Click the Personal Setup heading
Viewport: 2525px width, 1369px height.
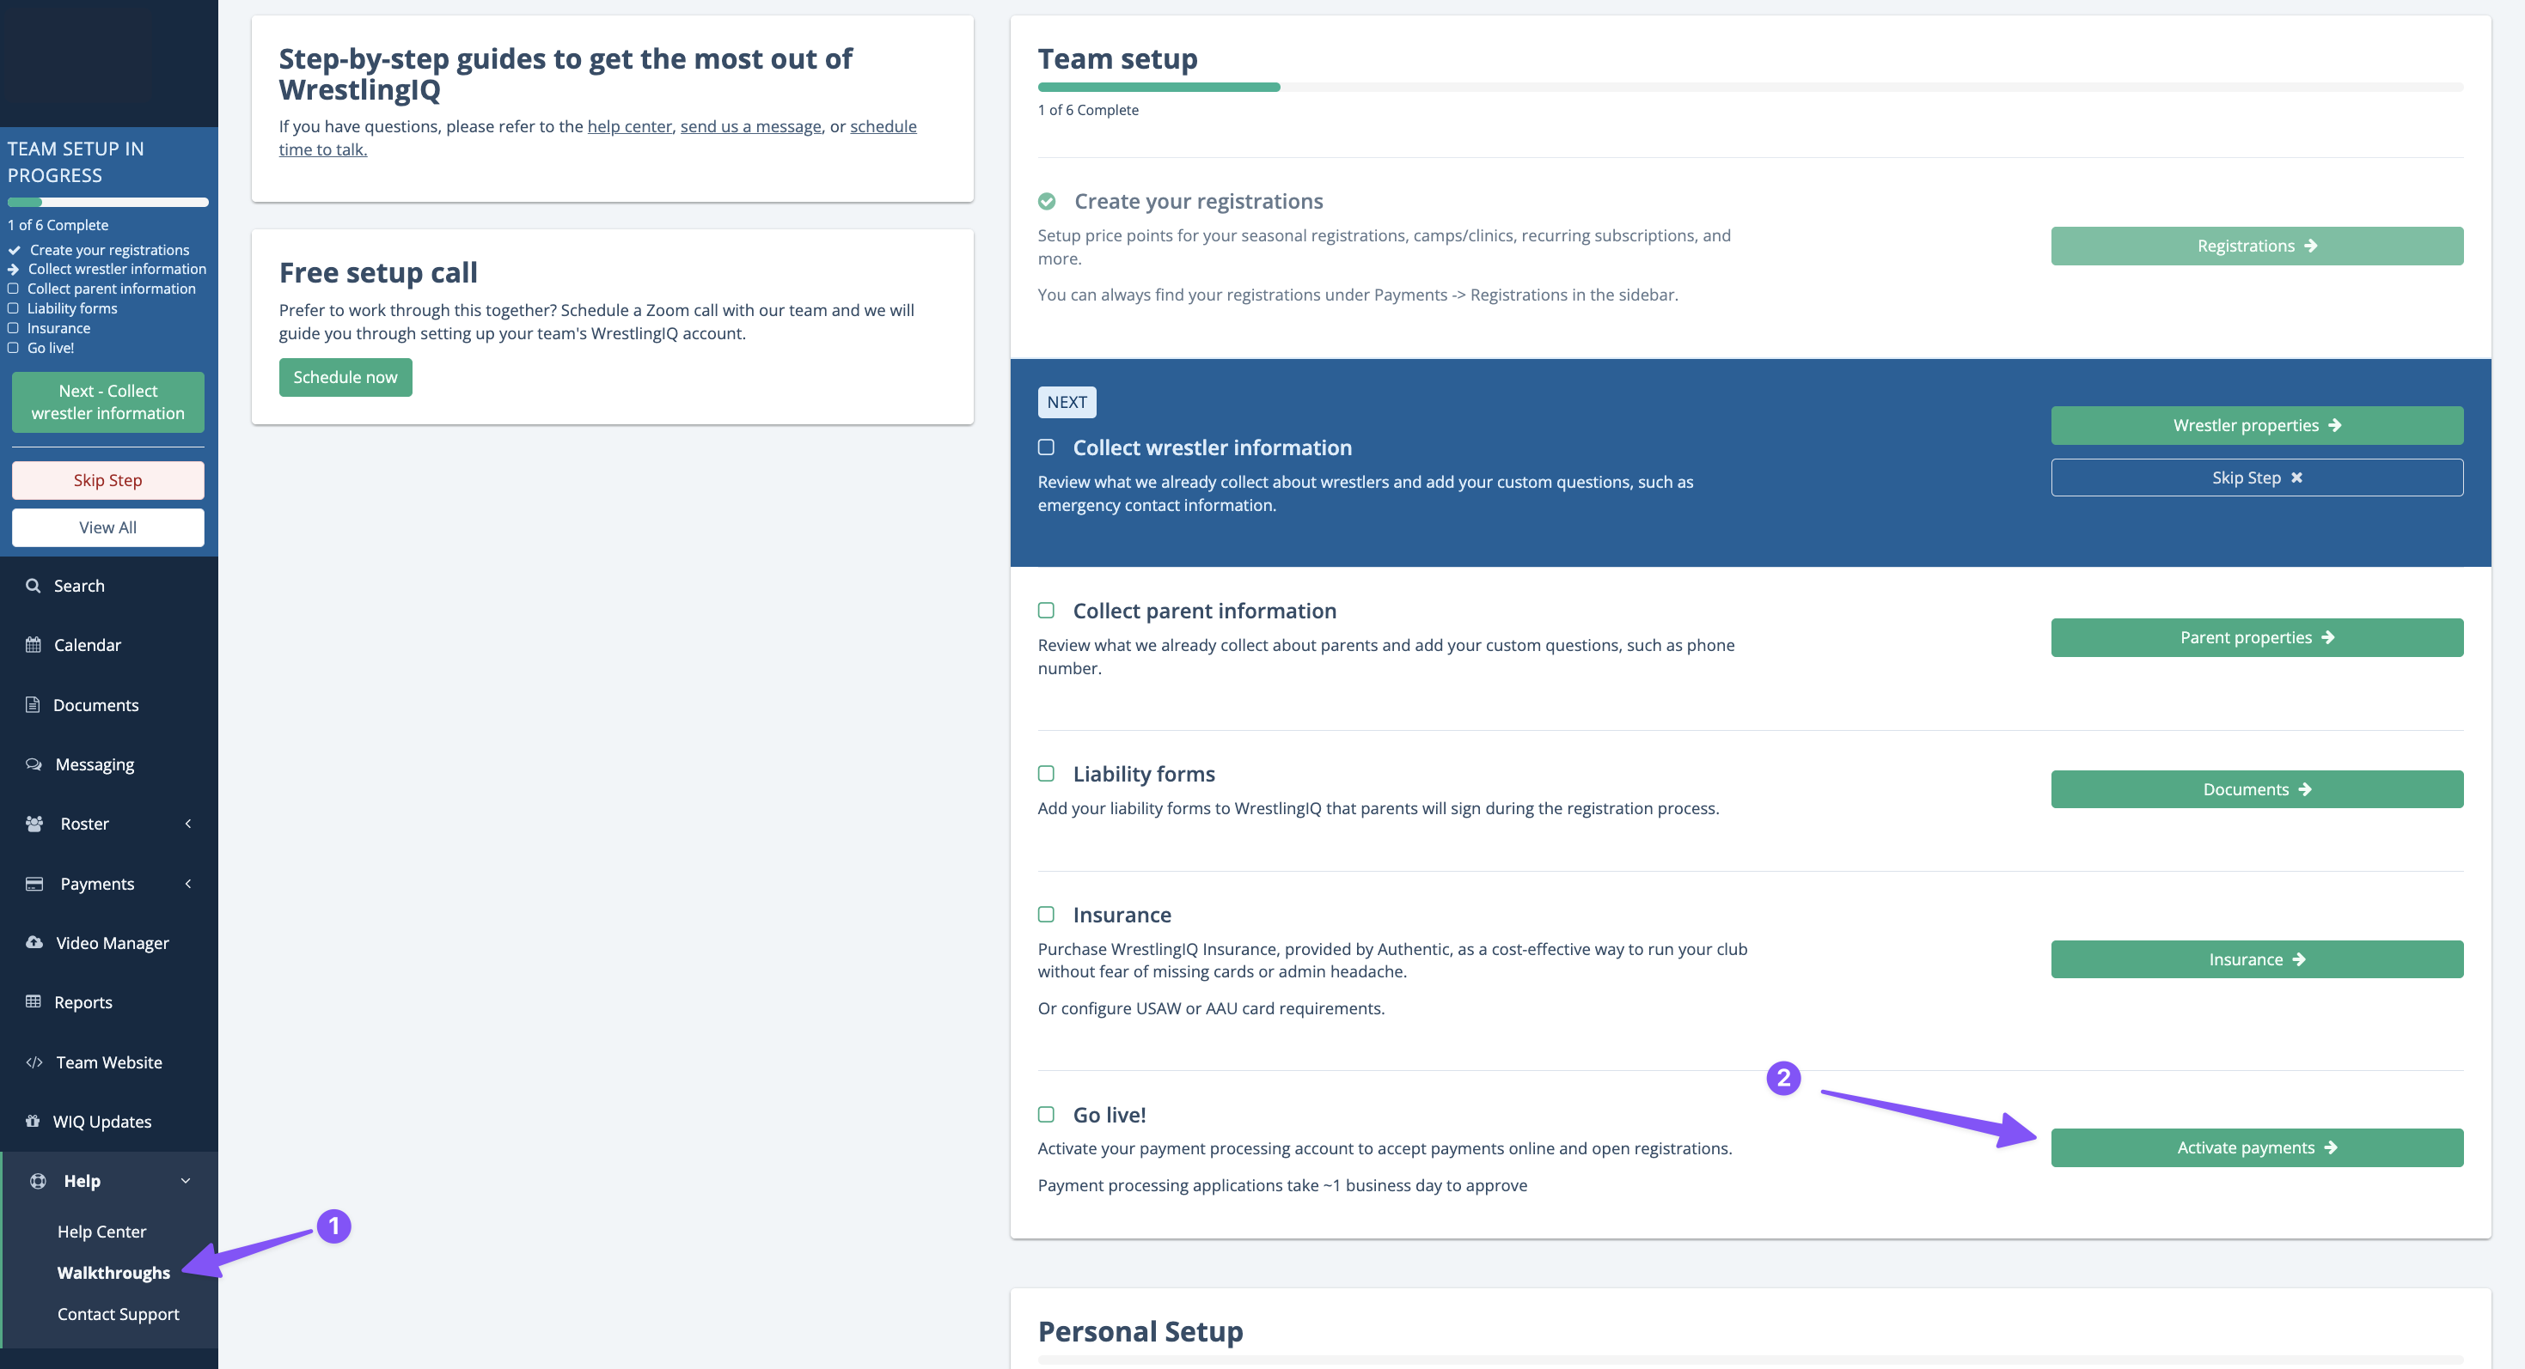tap(1140, 1332)
